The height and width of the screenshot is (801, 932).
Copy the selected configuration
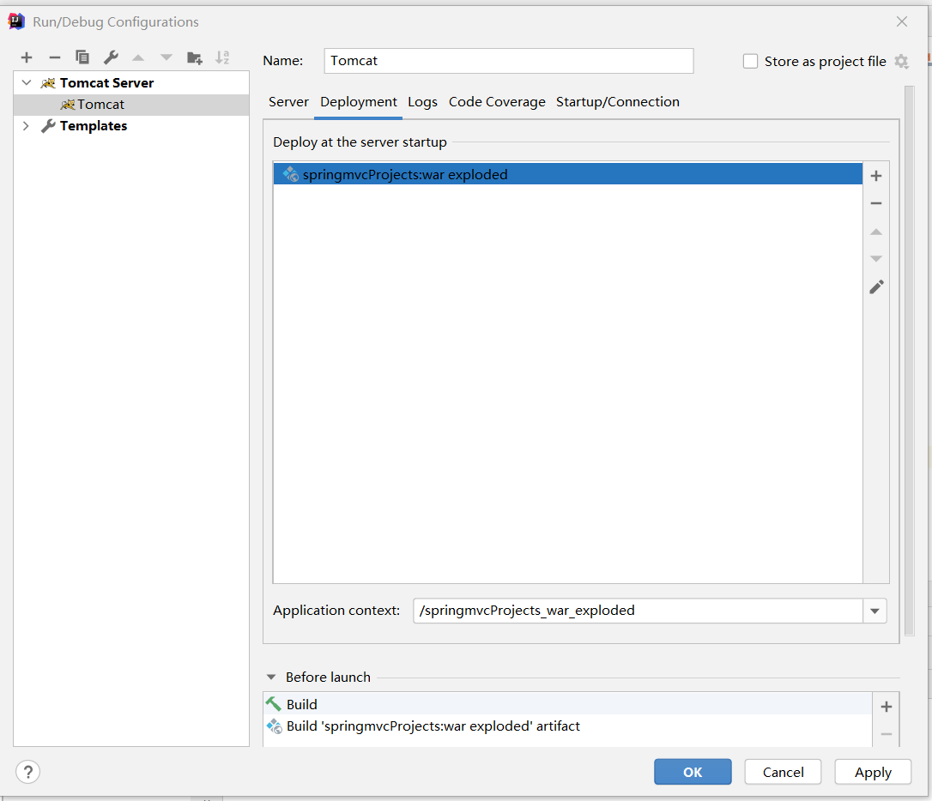tap(82, 57)
